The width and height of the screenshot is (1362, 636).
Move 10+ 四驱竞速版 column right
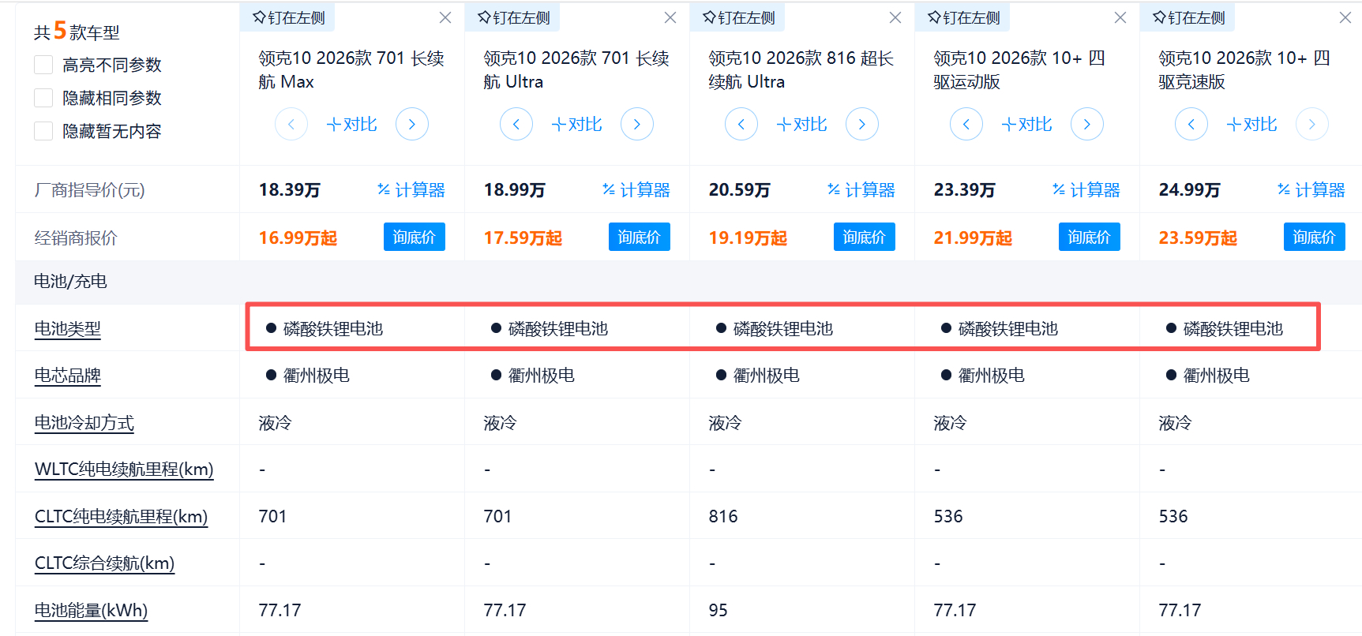tap(1312, 124)
